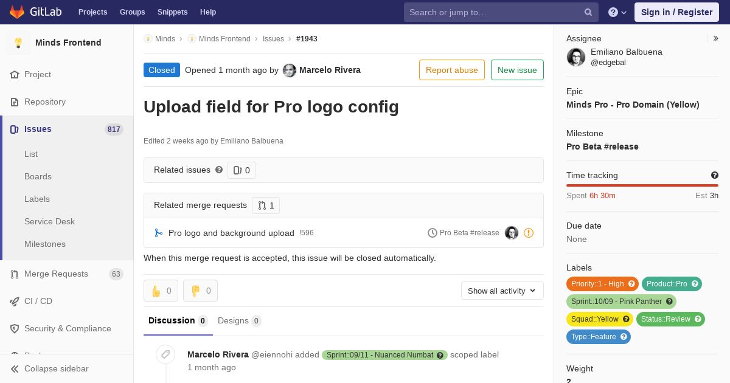Click the merge request assignee avatar
730x383 pixels.
point(512,233)
